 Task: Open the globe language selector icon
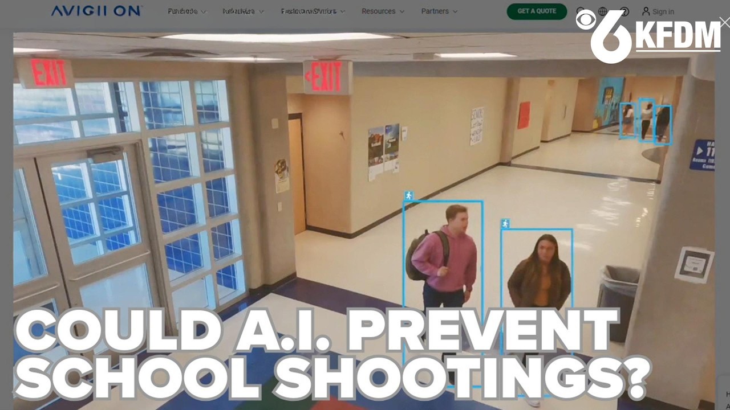(603, 11)
